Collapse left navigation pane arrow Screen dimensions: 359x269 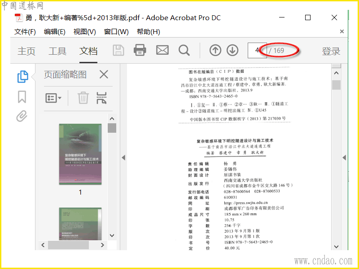click(123, 158)
